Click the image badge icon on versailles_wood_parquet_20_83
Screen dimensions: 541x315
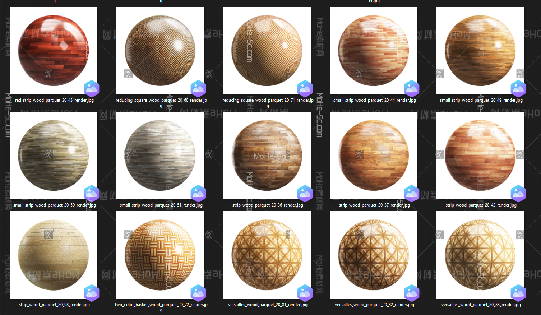click(x=518, y=293)
